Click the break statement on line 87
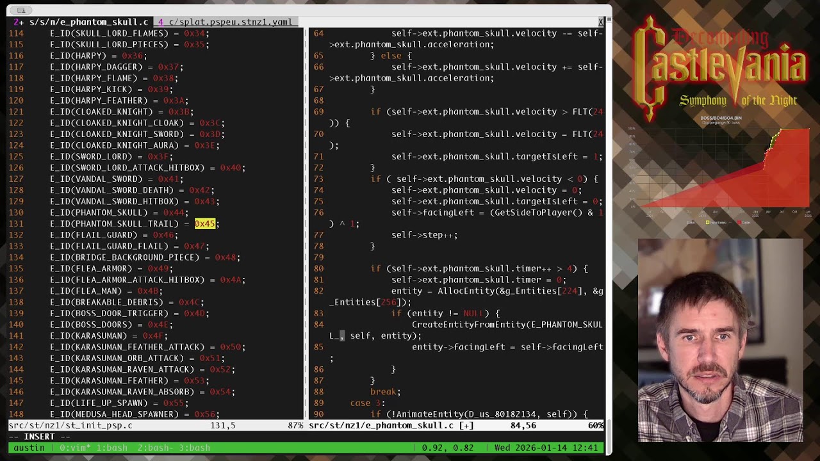 pos(386,392)
